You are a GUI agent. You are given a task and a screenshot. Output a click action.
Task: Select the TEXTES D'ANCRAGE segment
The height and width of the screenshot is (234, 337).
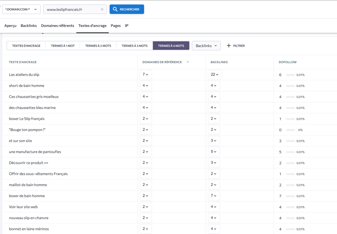[26, 46]
